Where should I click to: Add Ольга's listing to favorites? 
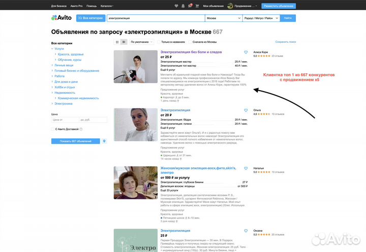[x=246, y=110]
